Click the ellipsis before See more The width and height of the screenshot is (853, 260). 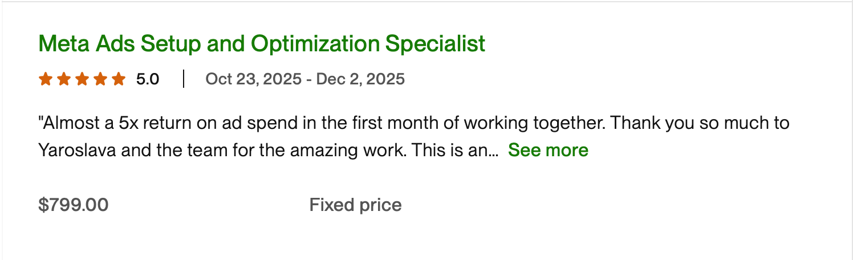[x=494, y=152]
